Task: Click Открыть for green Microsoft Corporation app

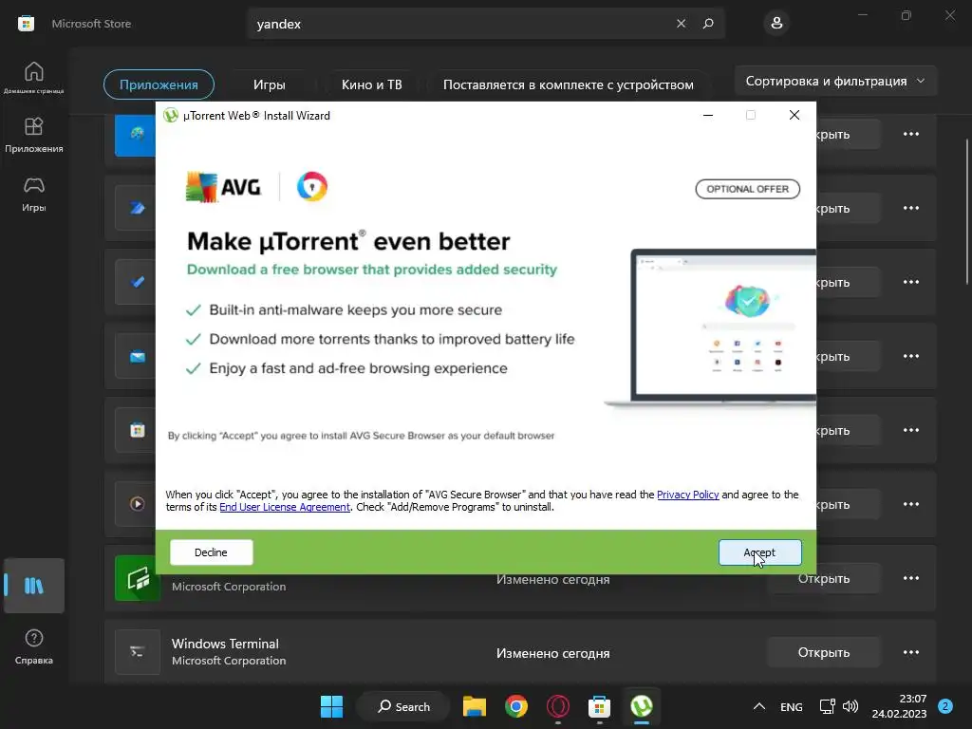Action: click(823, 578)
